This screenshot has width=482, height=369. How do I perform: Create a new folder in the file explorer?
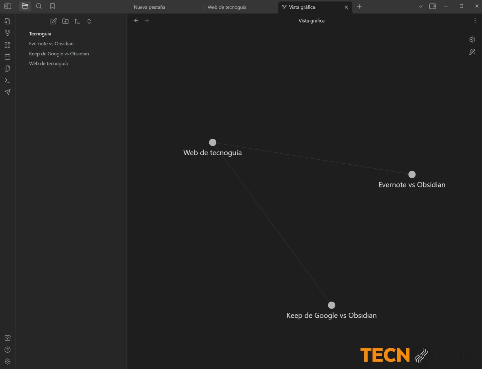[x=65, y=21]
